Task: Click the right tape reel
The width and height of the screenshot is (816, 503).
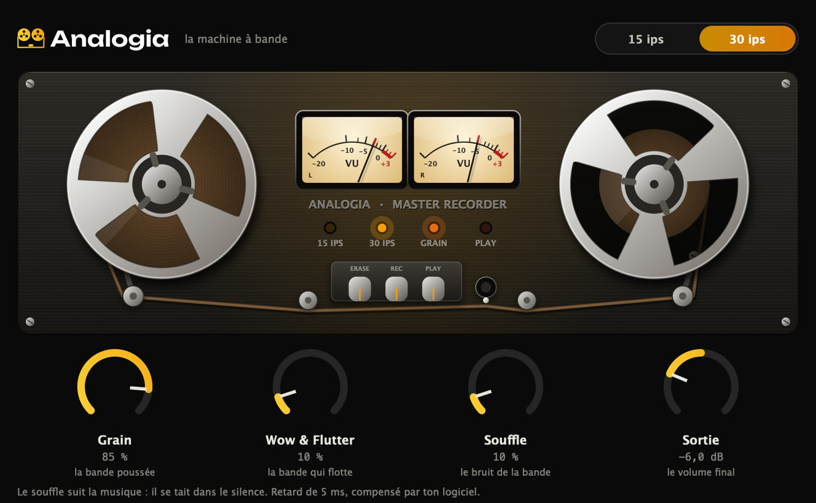Action: click(x=654, y=184)
